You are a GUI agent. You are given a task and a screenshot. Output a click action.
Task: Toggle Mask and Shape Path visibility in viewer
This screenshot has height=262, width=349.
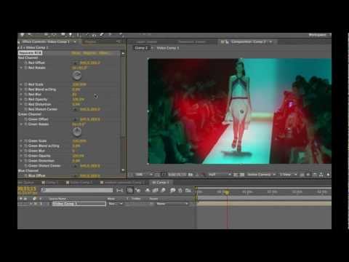[x=164, y=175]
